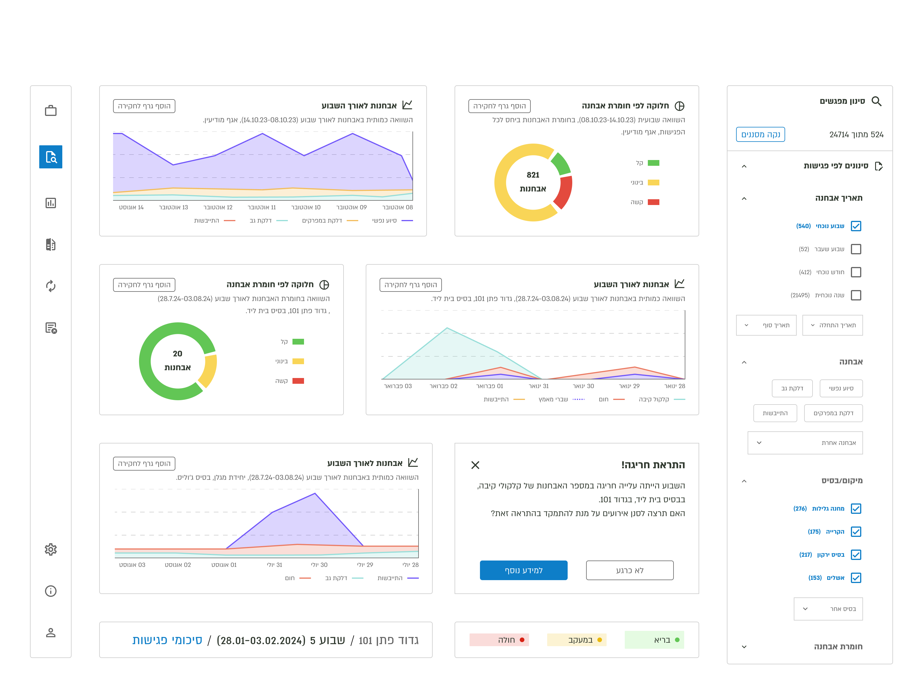Select the דלקת במפרקים diagnosis chip
The width and height of the screenshot is (923, 692).
coord(833,413)
